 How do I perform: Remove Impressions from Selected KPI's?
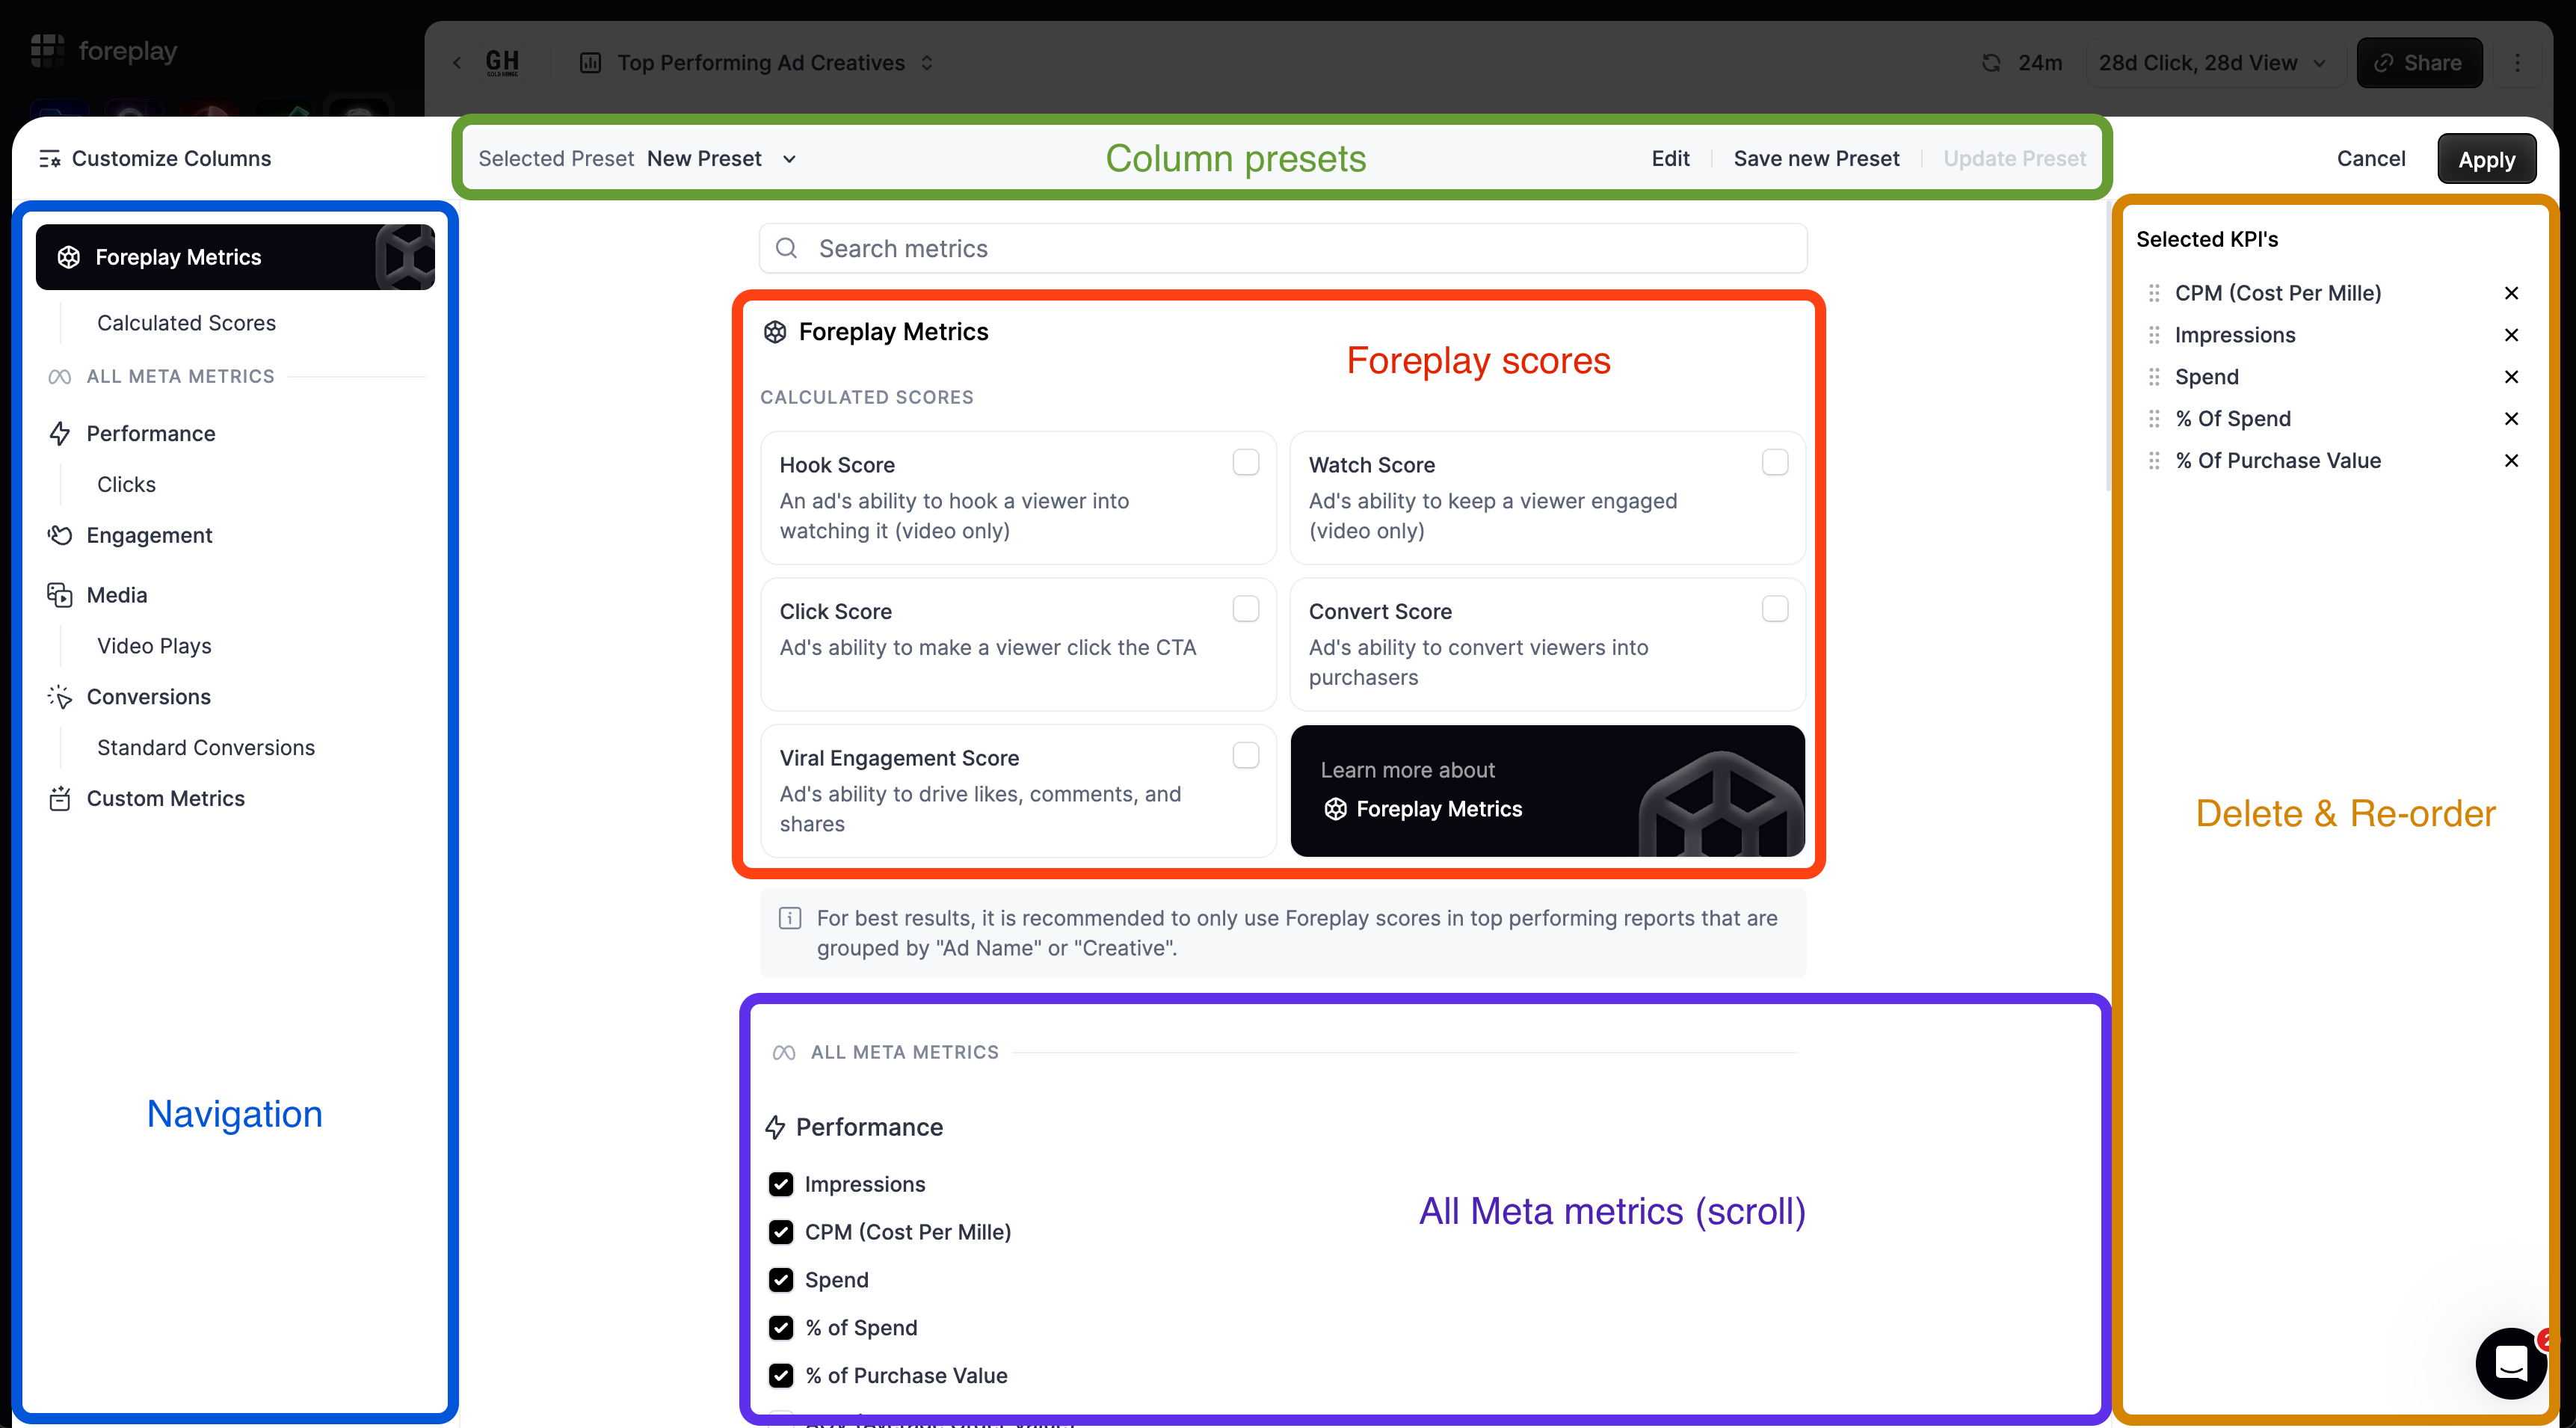coord(2511,335)
